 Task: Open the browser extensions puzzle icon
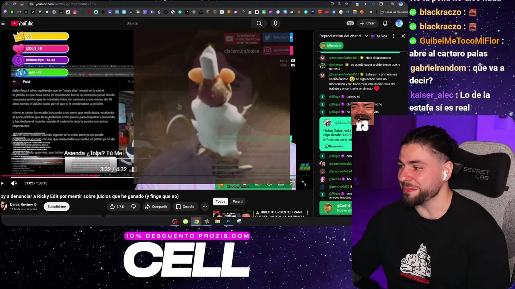pos(381,4)
